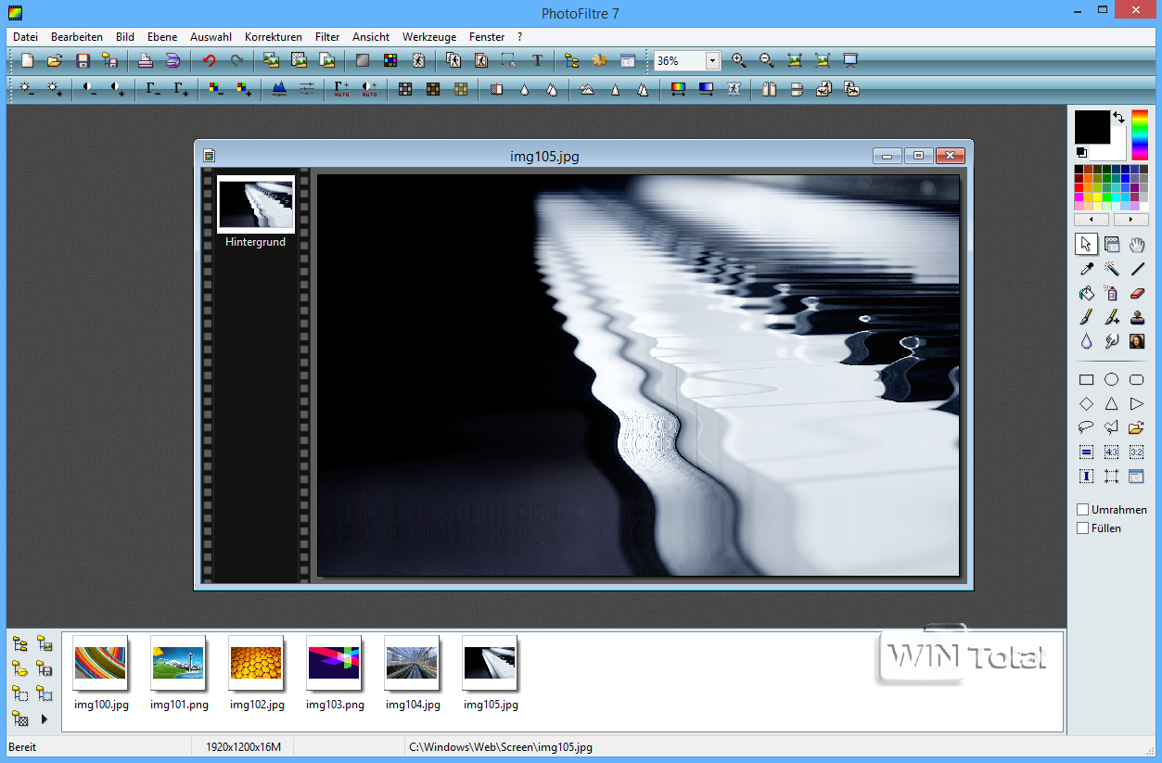This screenshot has height=763, width=1162.
Task: Enable the Umrahmen checkbox
Action: 1082,510
